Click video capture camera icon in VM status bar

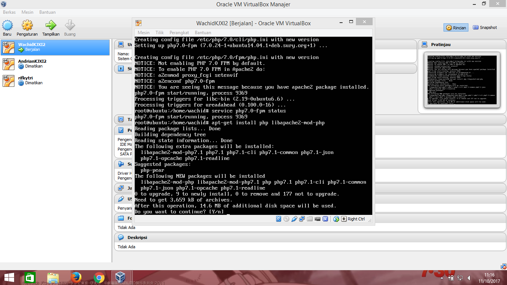click(x=318, y=219)
